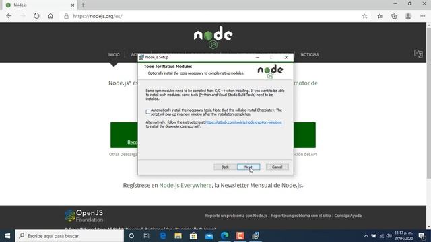431x242 pixels.
Task: Open the browser profile avatar
Action: pyautogui.click(x=408, y=16)
